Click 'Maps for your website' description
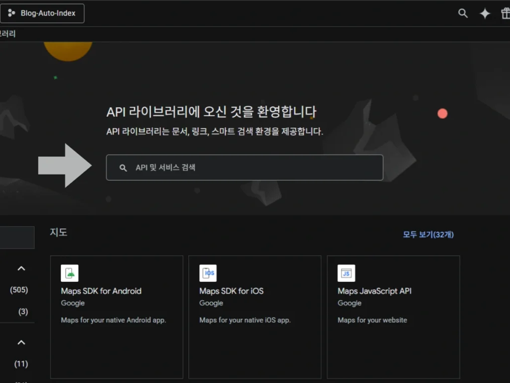Screen dimensions: 510x383 372,320
